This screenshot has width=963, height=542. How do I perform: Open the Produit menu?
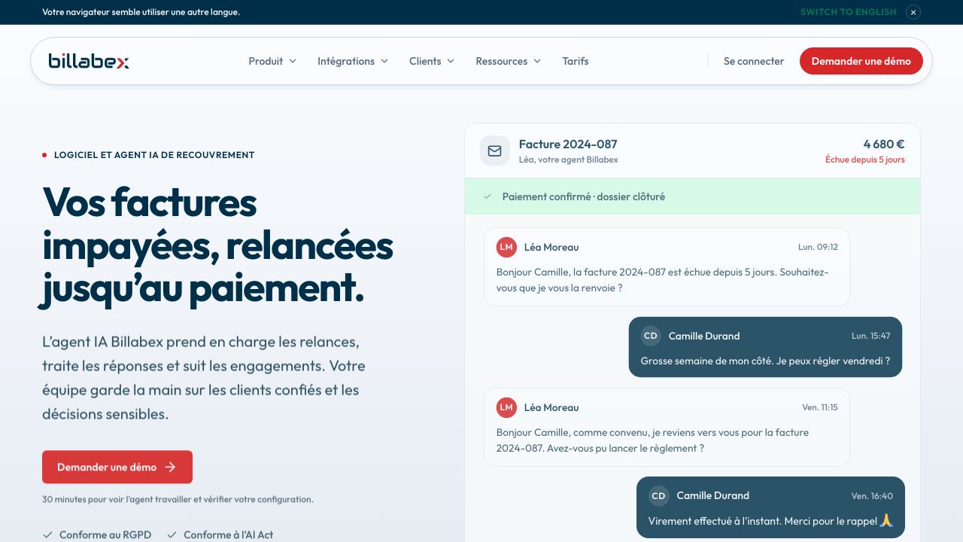[x=272, y=61]
